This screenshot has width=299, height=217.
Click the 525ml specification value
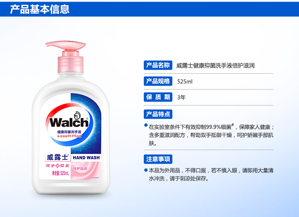point(185,82)
